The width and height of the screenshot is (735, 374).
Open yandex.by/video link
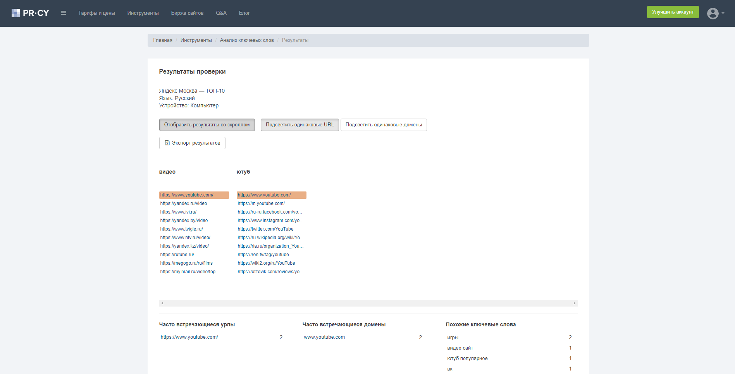184,221
